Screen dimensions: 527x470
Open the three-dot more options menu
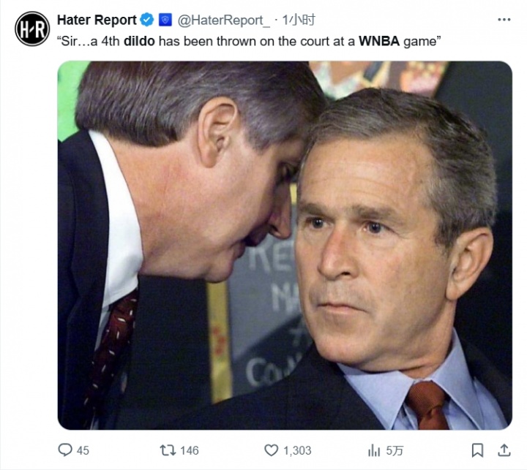pos(504,20)
